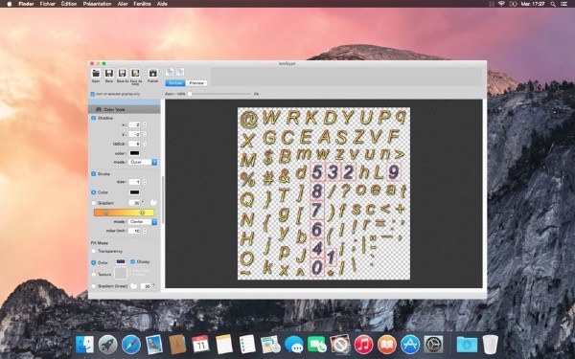Click the Spotlight search icon
This screenshot has height=359, width=575.
tap(553, 4)
